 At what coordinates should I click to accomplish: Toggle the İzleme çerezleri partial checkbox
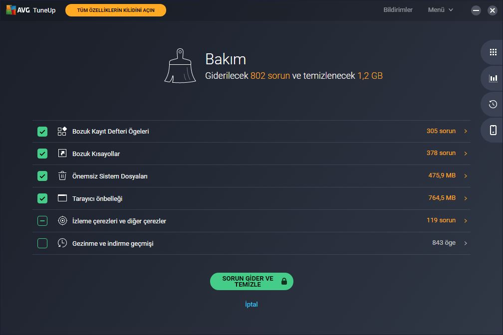tap(42, 221)
